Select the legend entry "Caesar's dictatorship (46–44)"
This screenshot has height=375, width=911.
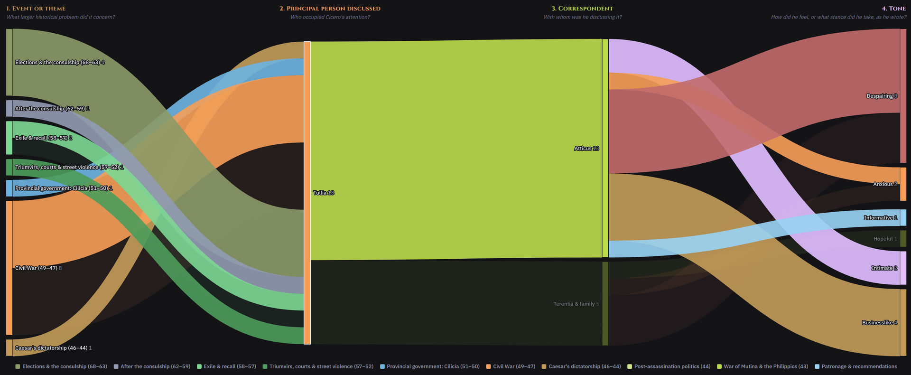coord(581,366)
